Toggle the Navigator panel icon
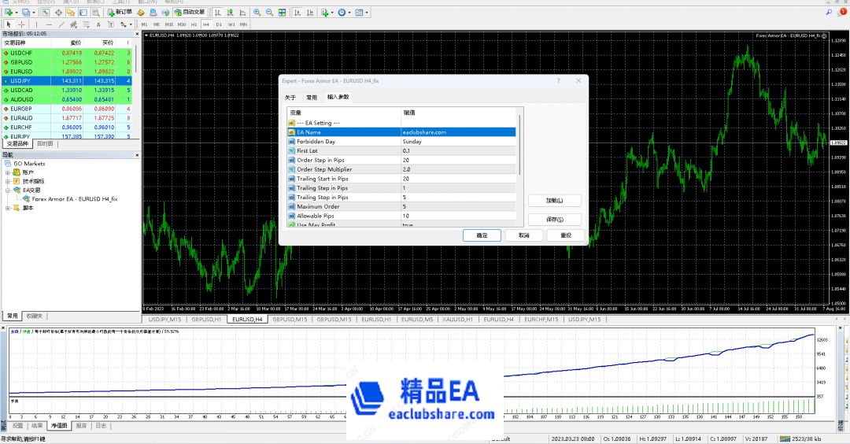This screenshot has height=444, width=850. click(71, 13)
